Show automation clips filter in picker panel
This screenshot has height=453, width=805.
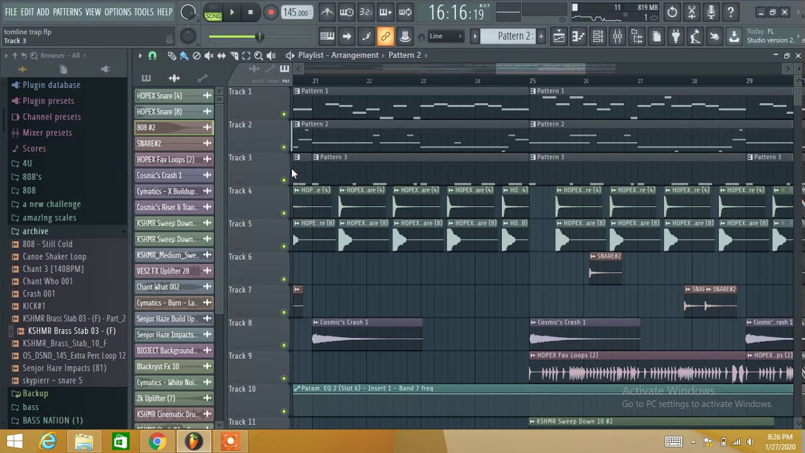[x=203, y=78]
